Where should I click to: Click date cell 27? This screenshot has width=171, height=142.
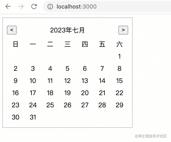point(85,105)
